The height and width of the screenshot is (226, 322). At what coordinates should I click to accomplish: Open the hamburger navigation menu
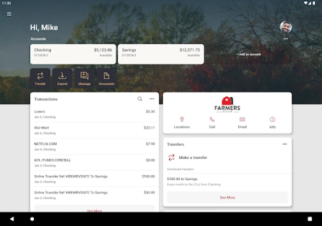[9, 14]
